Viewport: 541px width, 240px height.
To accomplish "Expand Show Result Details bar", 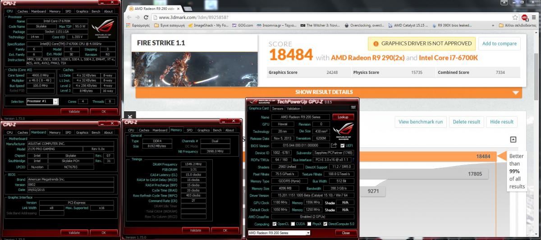I will (x=324, y=92).
